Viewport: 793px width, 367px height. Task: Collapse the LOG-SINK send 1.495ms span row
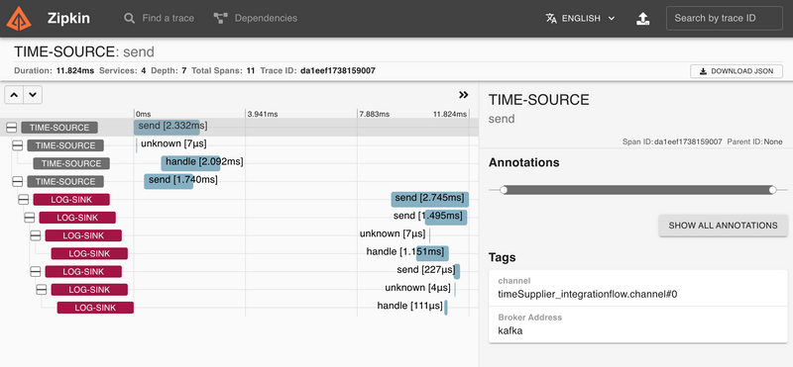(30, 218)
